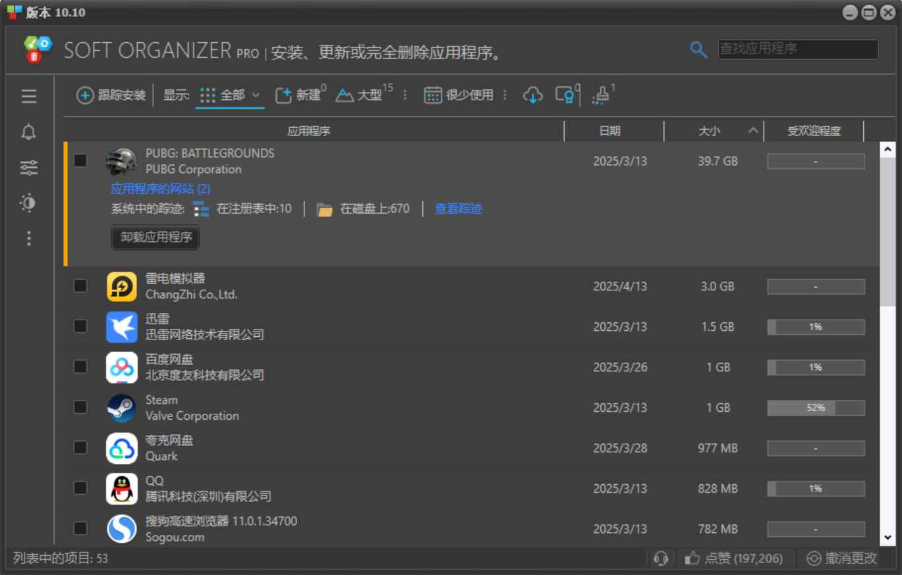The width and height of the screenshot is (902, 575).
Task: Toggle dark theme with the brightness icon
Action: coord(28,203)
